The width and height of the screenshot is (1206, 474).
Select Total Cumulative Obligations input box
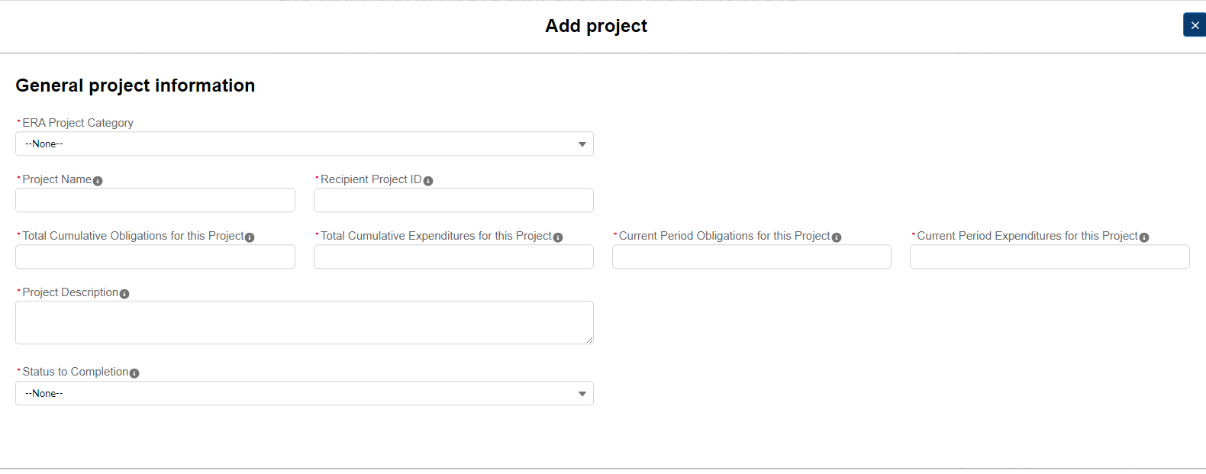click(x=155, y=256)
